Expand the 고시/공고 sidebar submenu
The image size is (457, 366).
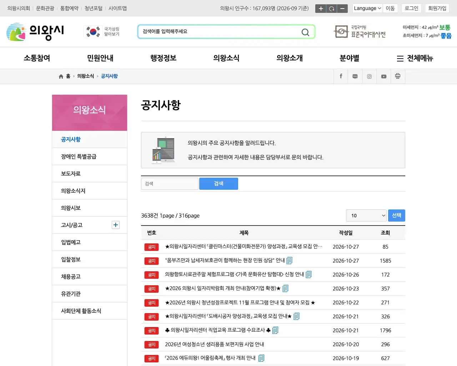tap(116, 225)
